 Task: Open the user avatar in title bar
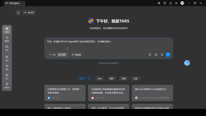(x=182, y=3)
